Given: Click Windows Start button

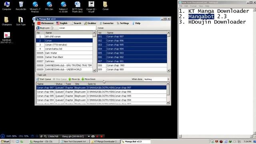Looking at the screenshot, I should tap(5, 142).
